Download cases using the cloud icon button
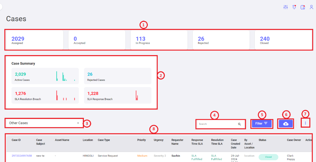Viewport: 316px width, 162px height. click(x=286, y=124)
